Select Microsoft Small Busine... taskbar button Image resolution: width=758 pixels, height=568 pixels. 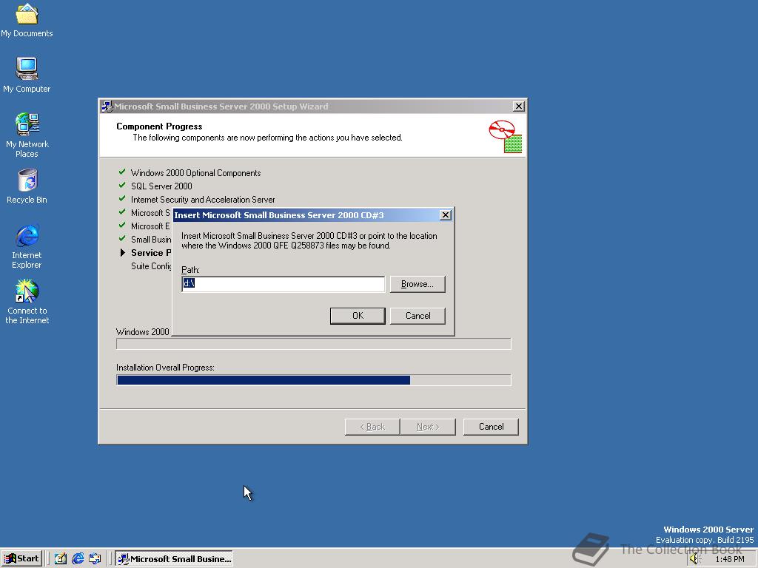pyautogui.click(x=174, y=559)
